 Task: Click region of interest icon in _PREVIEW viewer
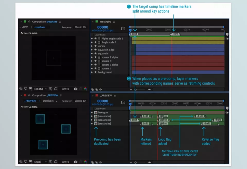click(51, 162)
